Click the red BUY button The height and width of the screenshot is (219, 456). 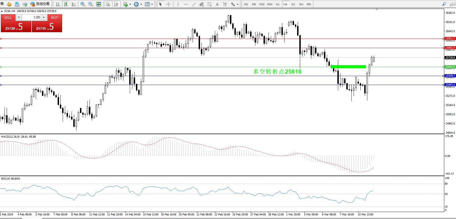click(x=55, y=17)
